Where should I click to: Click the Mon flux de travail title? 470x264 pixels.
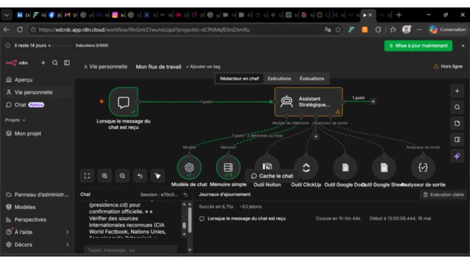[x=158, y=67]
